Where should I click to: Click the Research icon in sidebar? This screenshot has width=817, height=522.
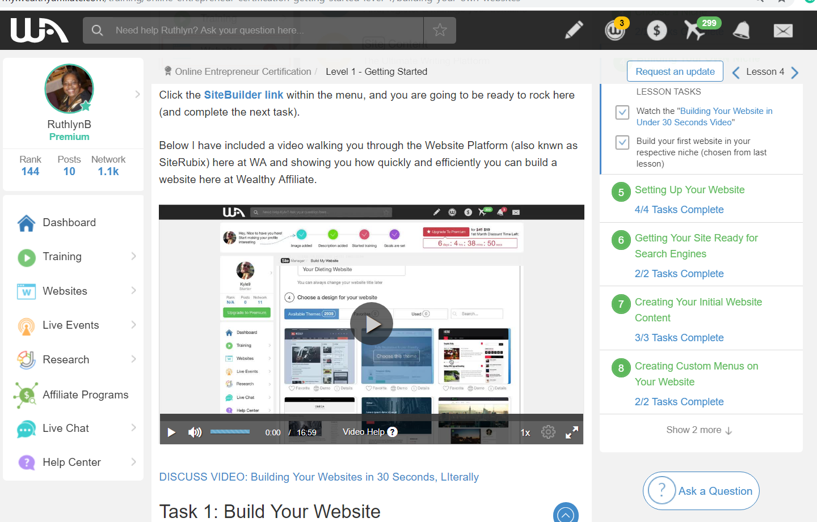pyautogui.click(x=26, y=360)
